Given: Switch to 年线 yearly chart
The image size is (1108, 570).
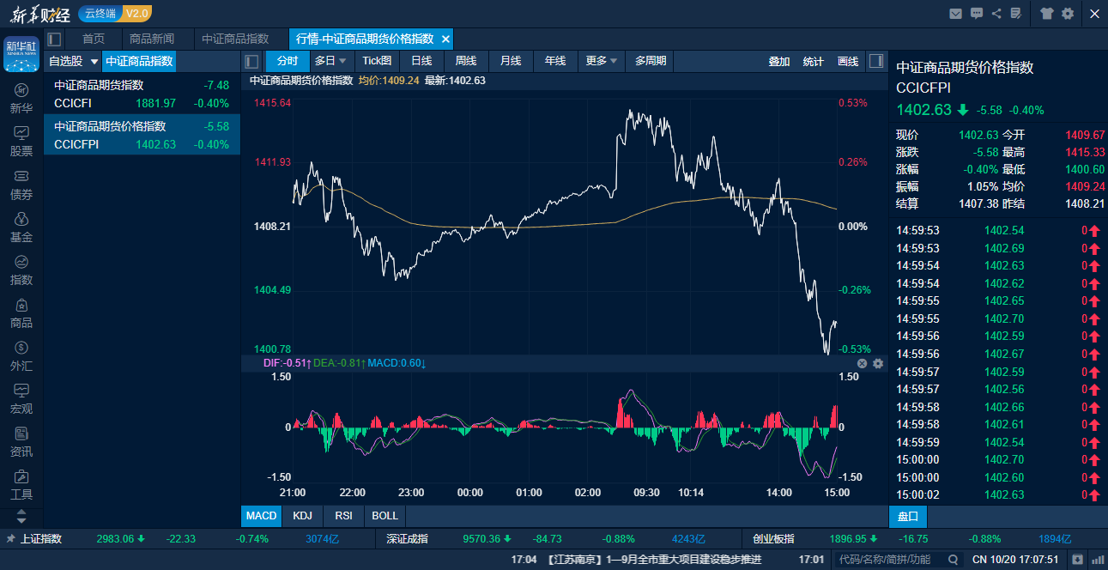Looking at the screenshot, I should pos(555,61).
